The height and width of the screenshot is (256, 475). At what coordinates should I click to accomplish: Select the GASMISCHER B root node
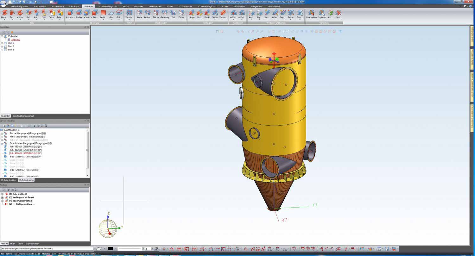click(x=11, y=130)
